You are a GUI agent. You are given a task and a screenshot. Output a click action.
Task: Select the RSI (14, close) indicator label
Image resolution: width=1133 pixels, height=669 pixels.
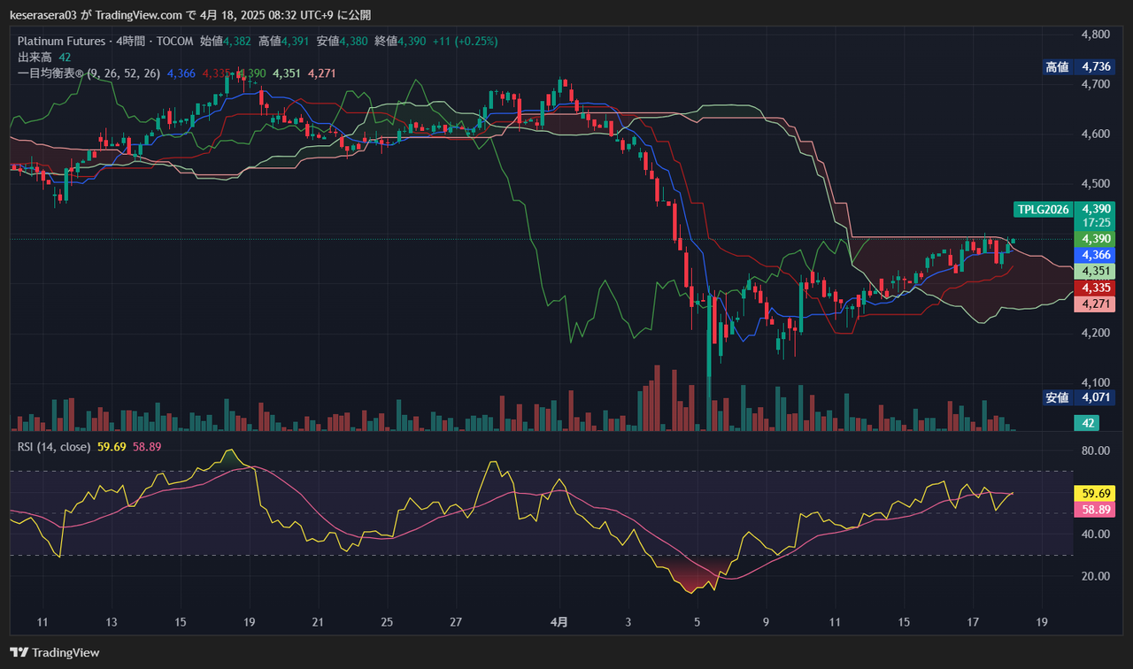[x=54, y=447]
